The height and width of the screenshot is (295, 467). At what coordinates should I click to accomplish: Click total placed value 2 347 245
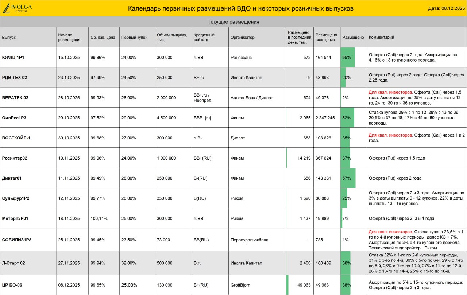click(x=325, y=118)
